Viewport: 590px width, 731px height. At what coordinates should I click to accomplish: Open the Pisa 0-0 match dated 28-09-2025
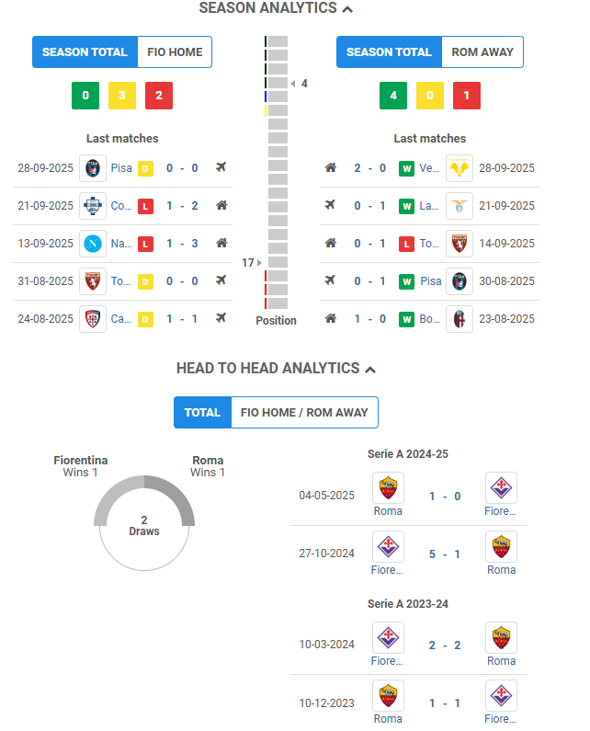pos(182,168)
